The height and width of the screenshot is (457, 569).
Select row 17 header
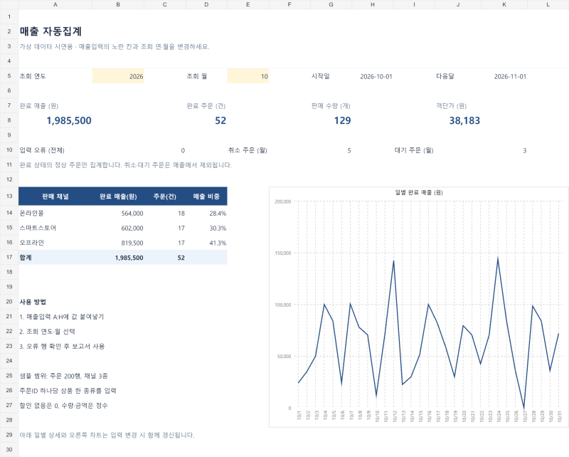pyautogui.click(x=9, y=257)
